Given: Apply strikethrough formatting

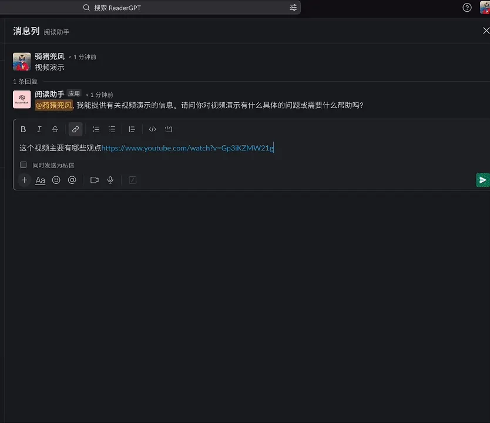Looking at the screenshot, I should [x=55, y=129].
